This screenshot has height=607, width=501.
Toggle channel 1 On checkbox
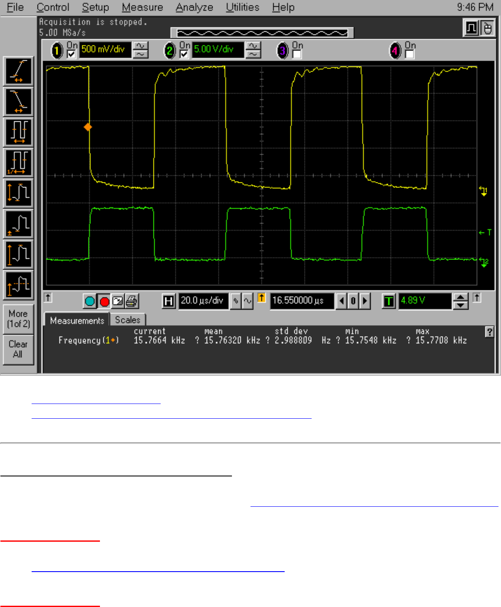(x=72, y=54)
